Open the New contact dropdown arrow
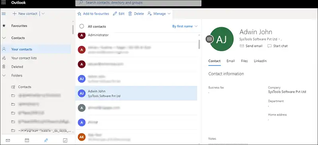This screenshot has width=318, height=145. click(43, 14)
